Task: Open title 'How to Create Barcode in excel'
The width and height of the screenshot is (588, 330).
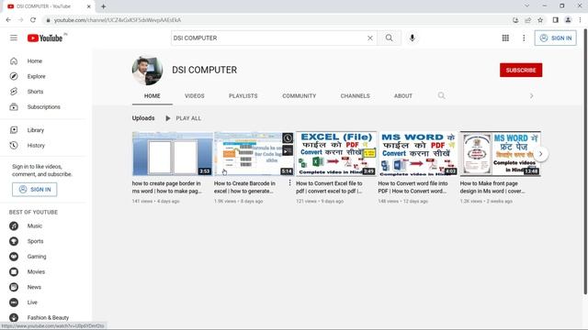Action: pos(245,187)
